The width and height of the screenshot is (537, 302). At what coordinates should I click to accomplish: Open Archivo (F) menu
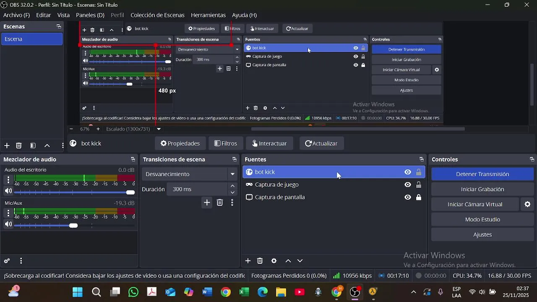(16, 15)
